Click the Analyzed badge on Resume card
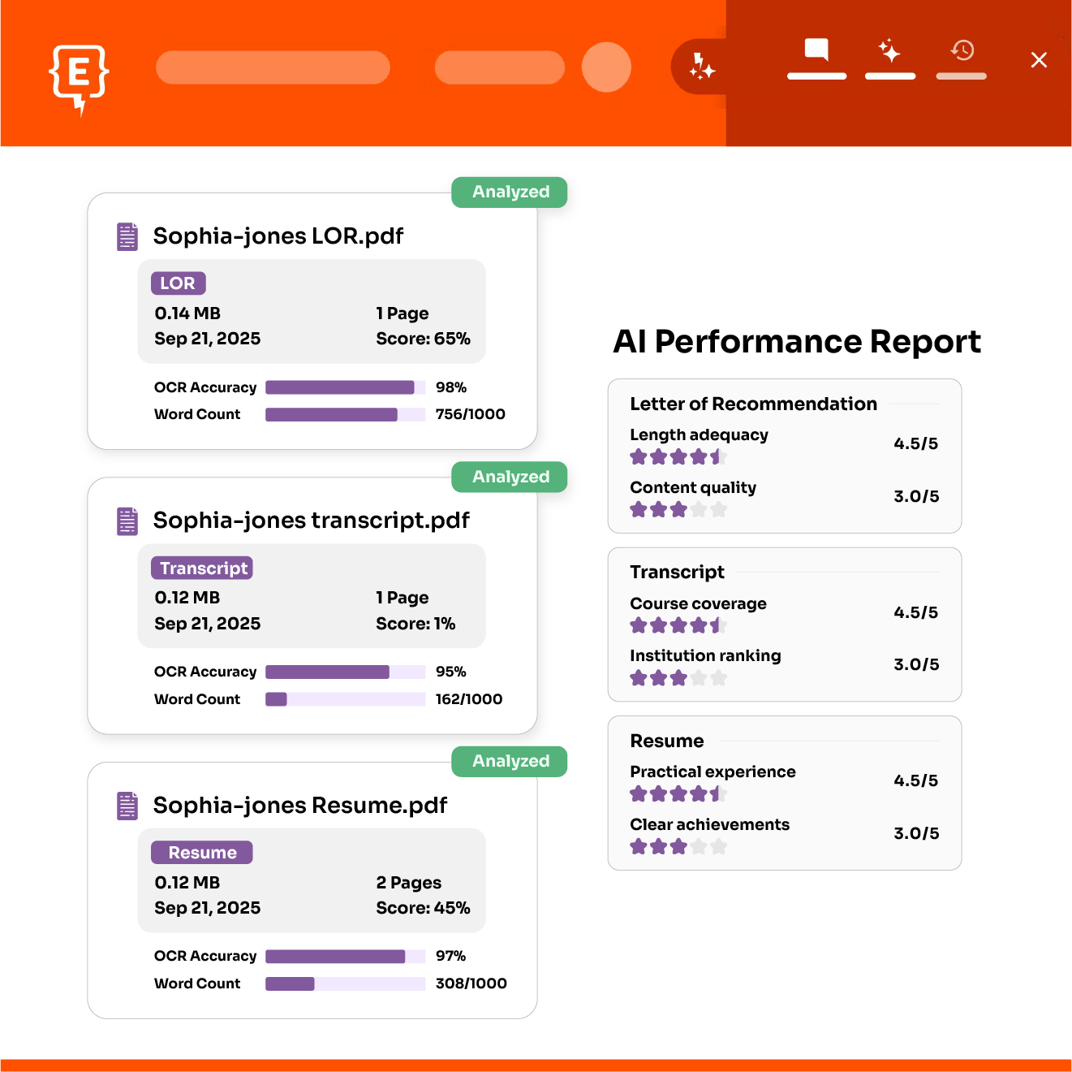Screen dimensions: 1072x1072 click(510, 762)
